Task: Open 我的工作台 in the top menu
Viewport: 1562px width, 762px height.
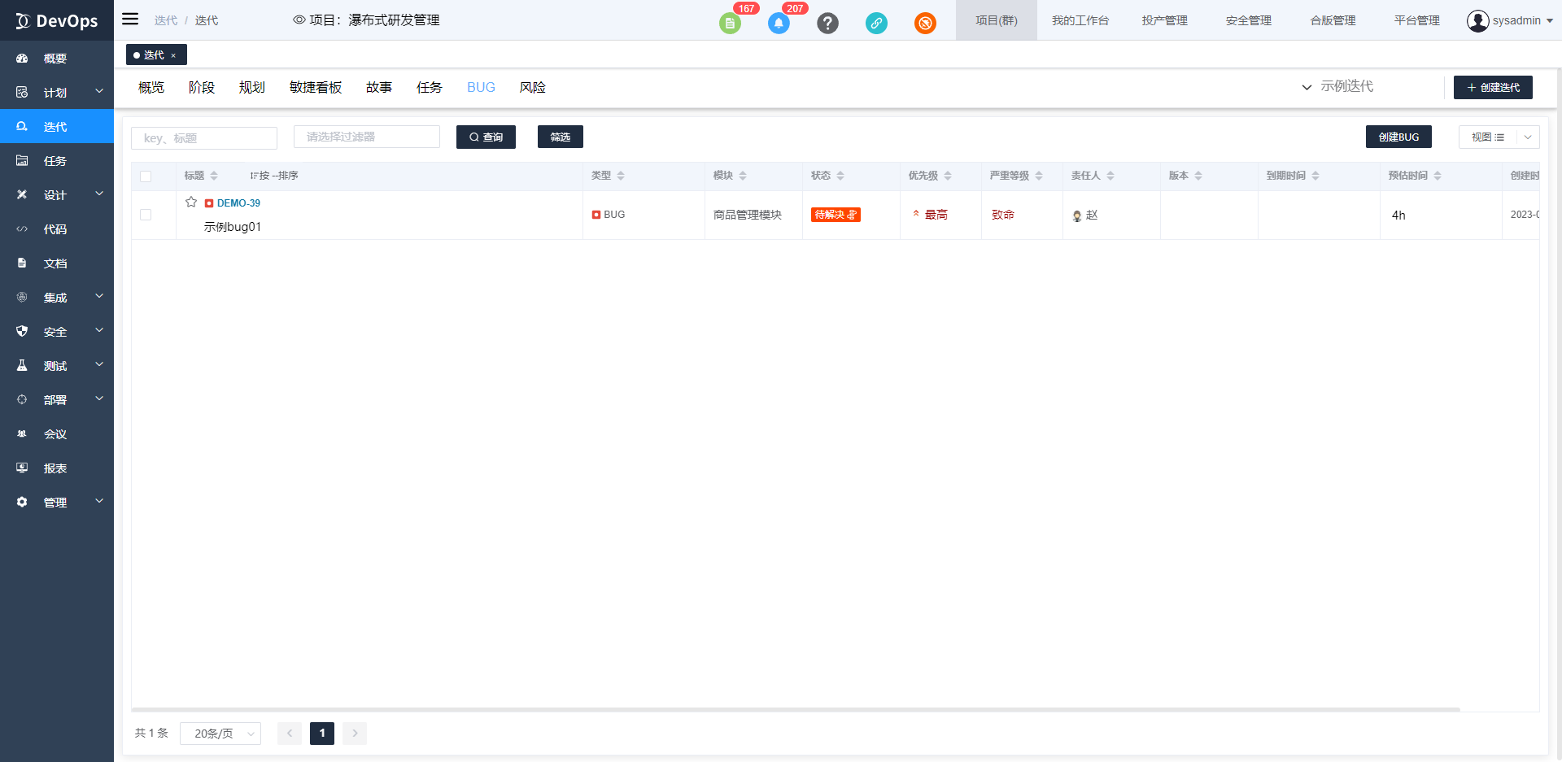Action: (1080, 20)
